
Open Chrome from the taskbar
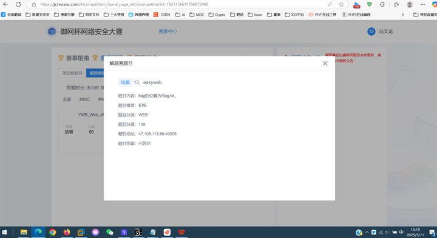52,232
